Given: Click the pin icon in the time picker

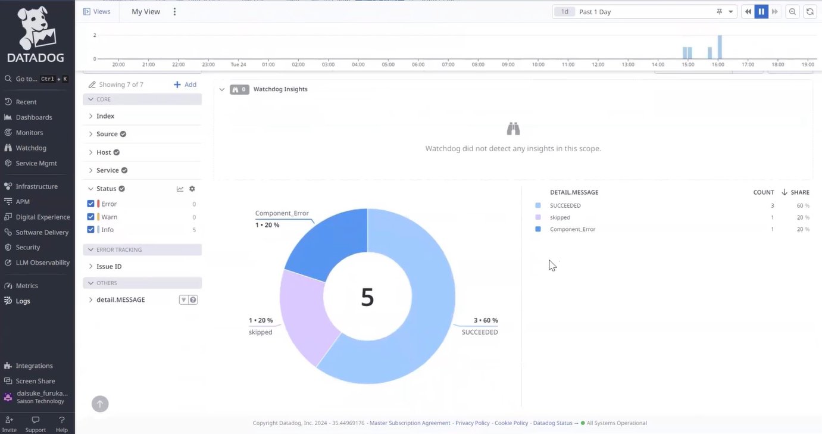Looking at the screenshot, I should tap(720, 11).
